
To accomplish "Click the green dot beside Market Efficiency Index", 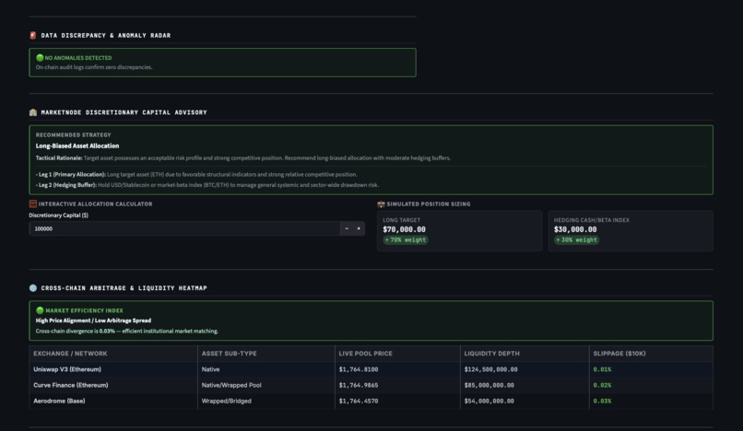I will click(40, 310).
